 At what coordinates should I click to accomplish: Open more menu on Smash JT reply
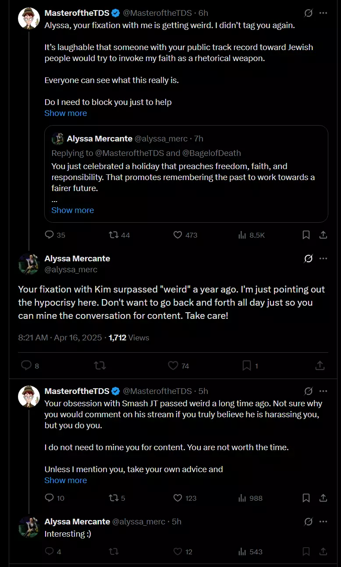(323, 391)
